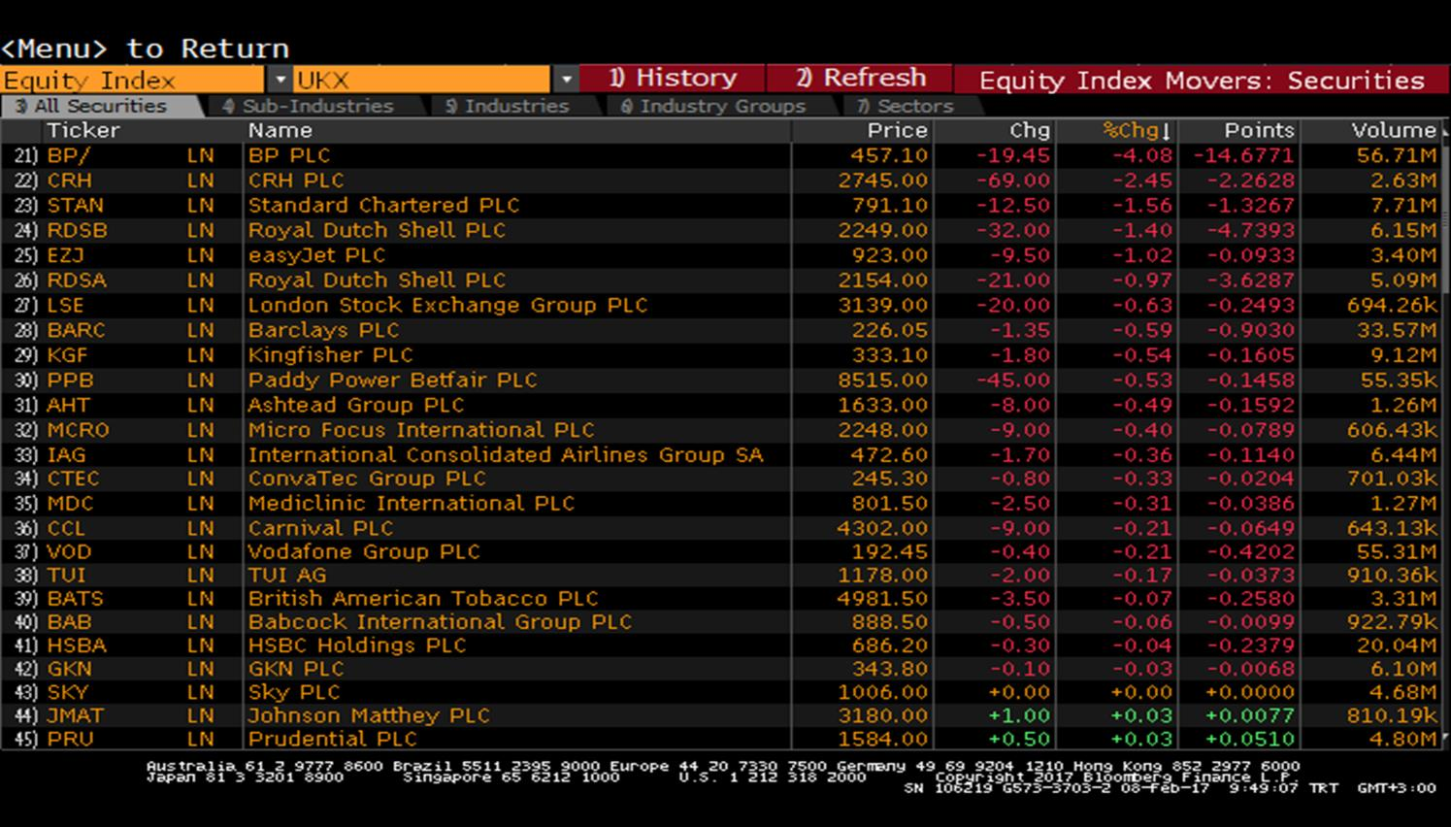Select the GKN ticker
This screenshot has height=827, width=1451.
coord(69,669)
